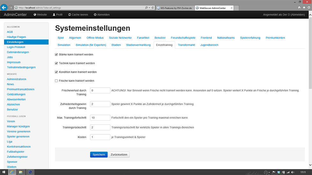Click the 'Max. Trainingsfortschritt' input field

[x=100, y=117]
